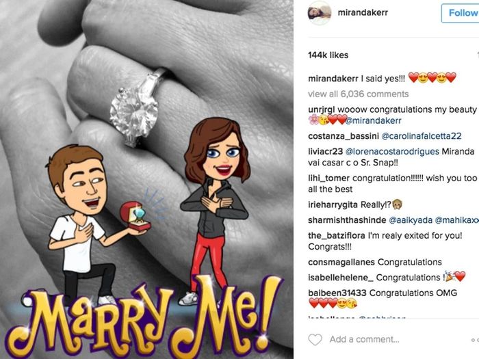This screenshot has height=359, width=479.
Task: Click the heart like icon
Action: (315, 339)
